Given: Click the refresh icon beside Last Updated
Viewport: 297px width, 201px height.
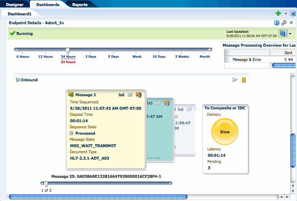Looking at the screenshot, I should pos(283,33).
